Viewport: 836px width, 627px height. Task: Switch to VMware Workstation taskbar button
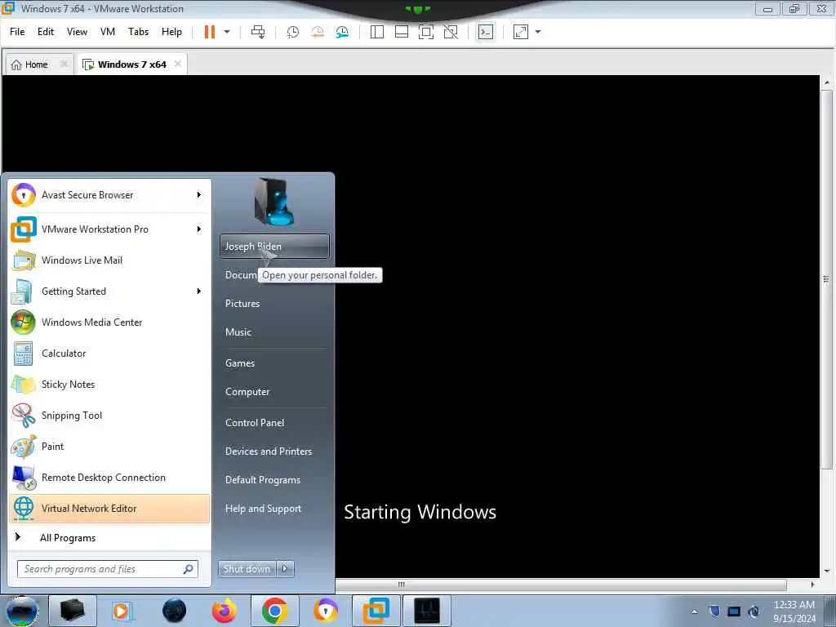pos(376,611)
